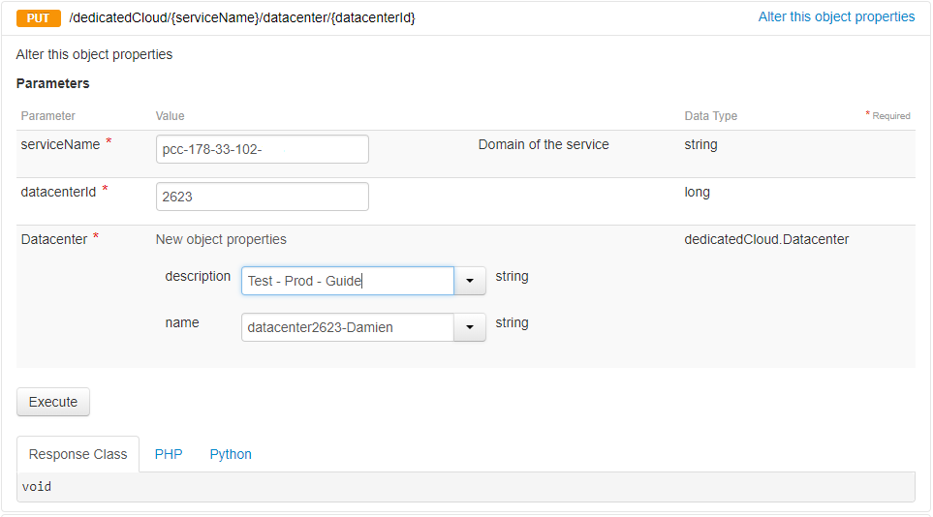This screenshot has height=517, width=933.
Task: Click the Data Type column header
Action: click(710, 116)
